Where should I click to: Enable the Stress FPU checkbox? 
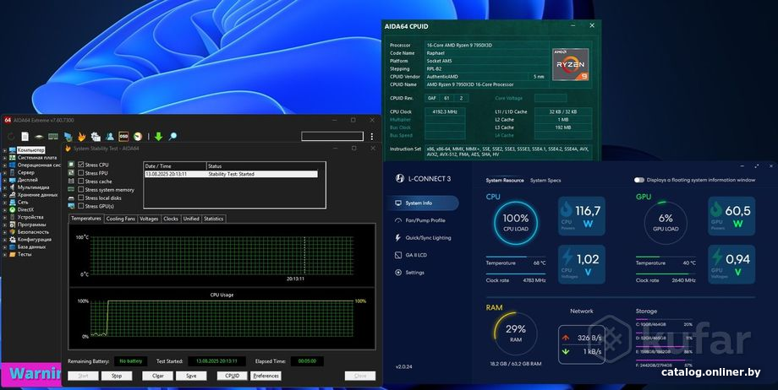[x=81, y=173]
